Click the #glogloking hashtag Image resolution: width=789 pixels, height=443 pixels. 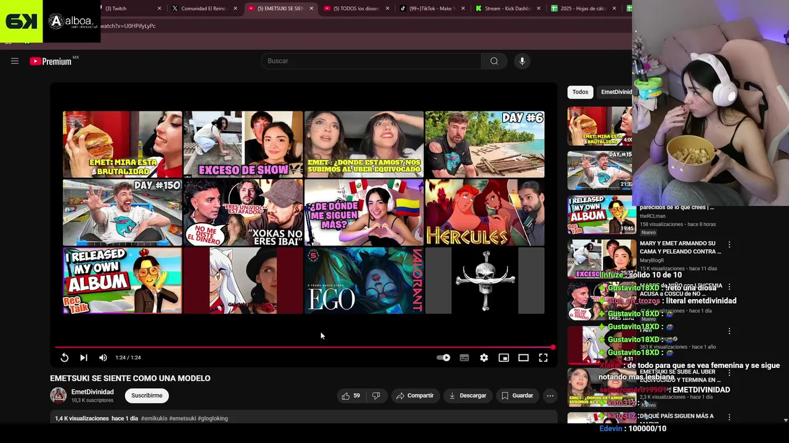pyautogui.click(x=213, y=418)
